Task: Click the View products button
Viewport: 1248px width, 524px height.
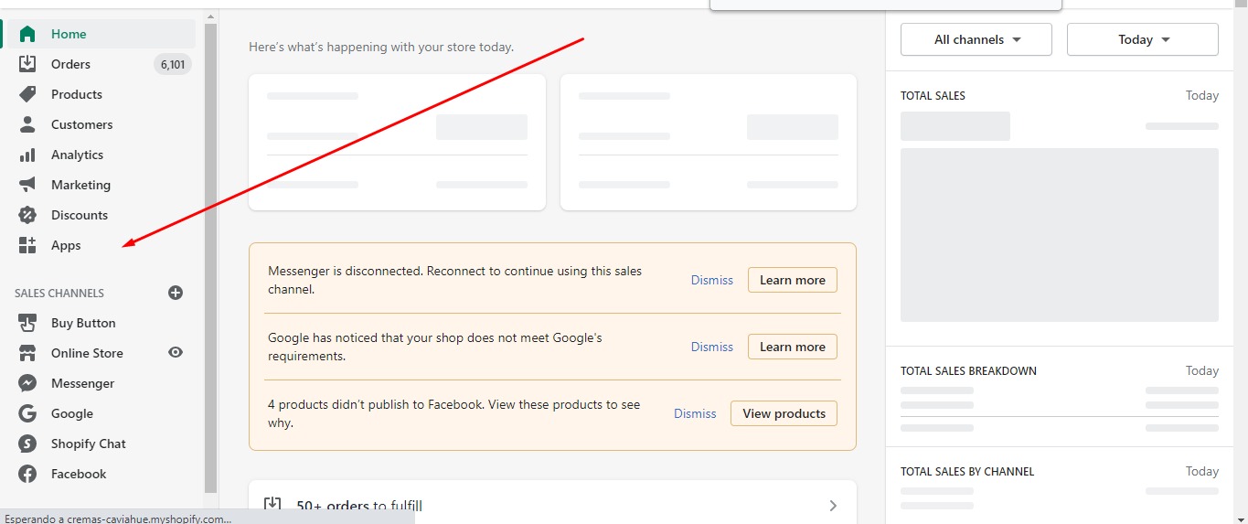Action: tap(784, 413)
